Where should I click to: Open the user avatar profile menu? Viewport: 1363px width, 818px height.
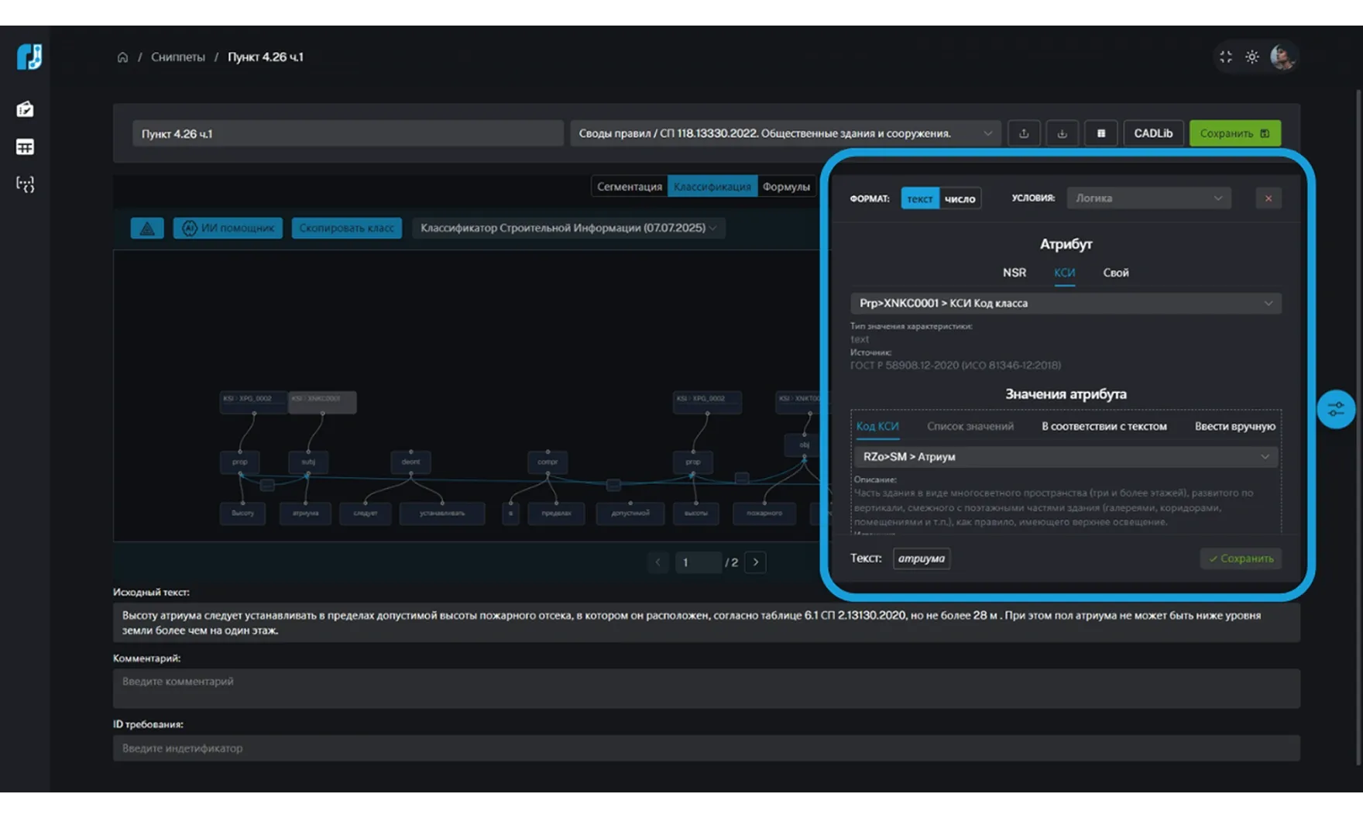point(1282,57)
